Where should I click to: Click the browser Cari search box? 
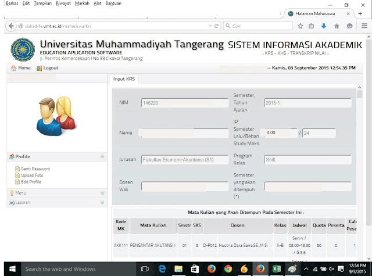(x=258, y=26)
